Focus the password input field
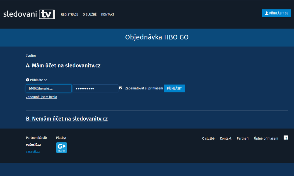The height and width of the screenshot is (176, 294). pos(96,89)
